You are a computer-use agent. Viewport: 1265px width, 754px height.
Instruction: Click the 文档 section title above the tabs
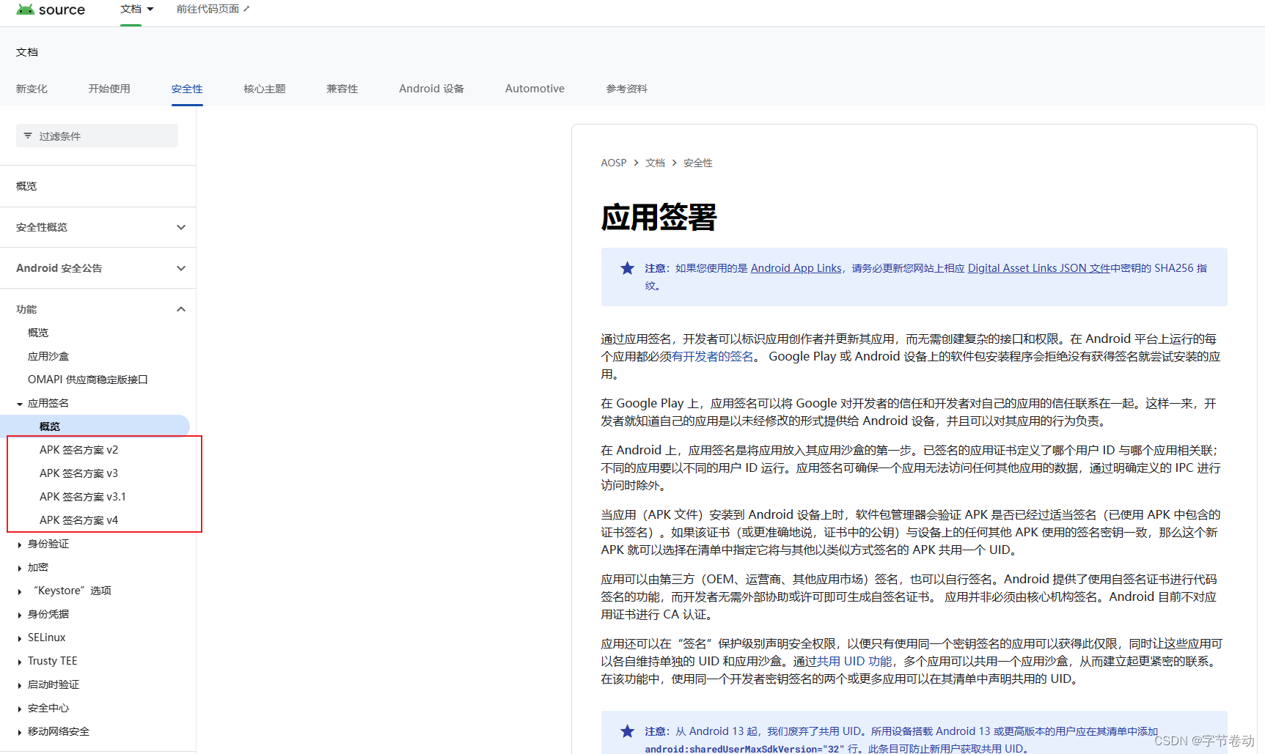pyautogui.click(x=27, y=52)
